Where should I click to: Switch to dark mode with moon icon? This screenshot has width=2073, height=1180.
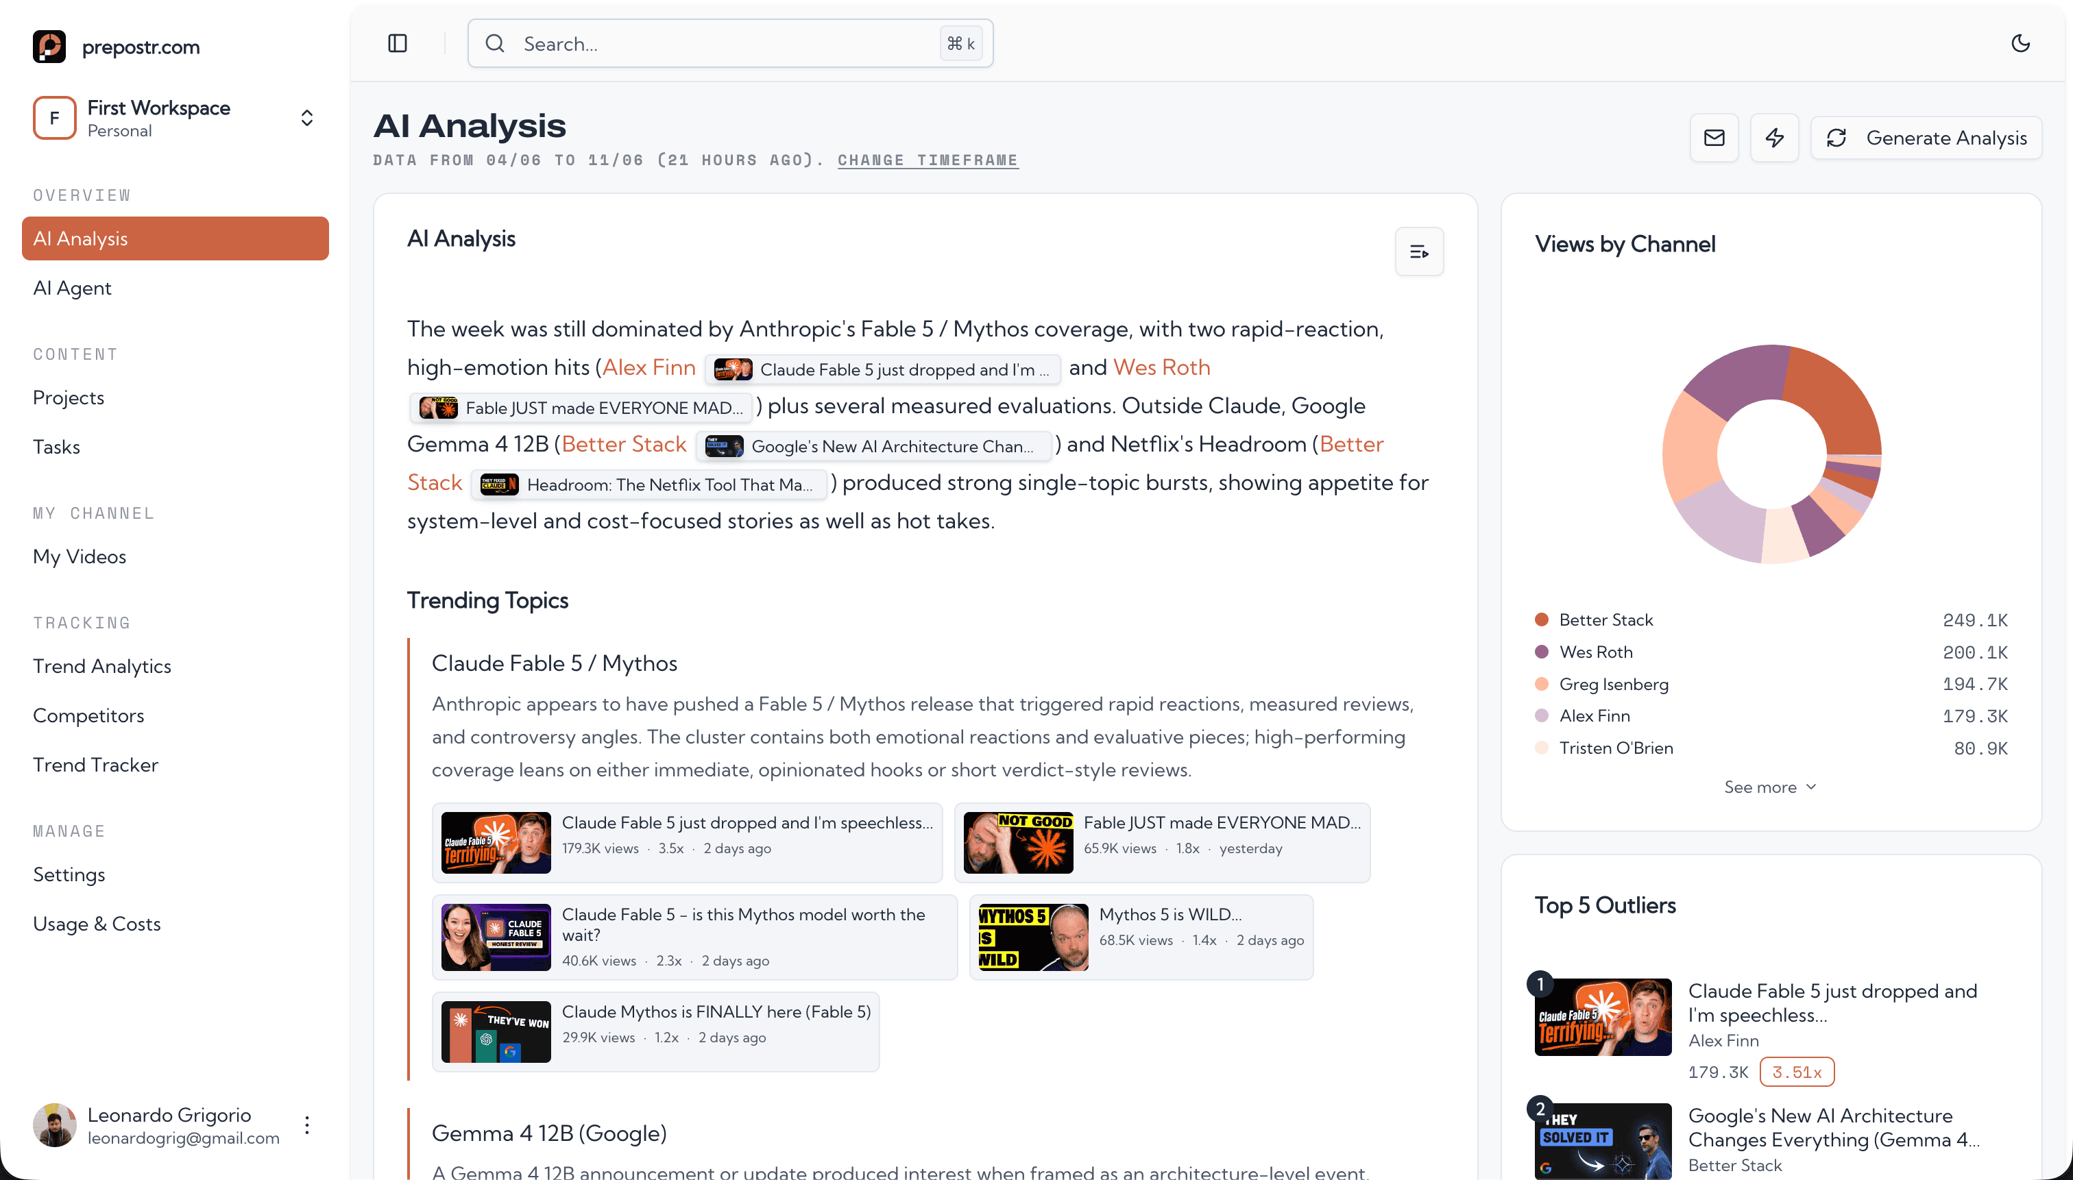point(2020,43)
